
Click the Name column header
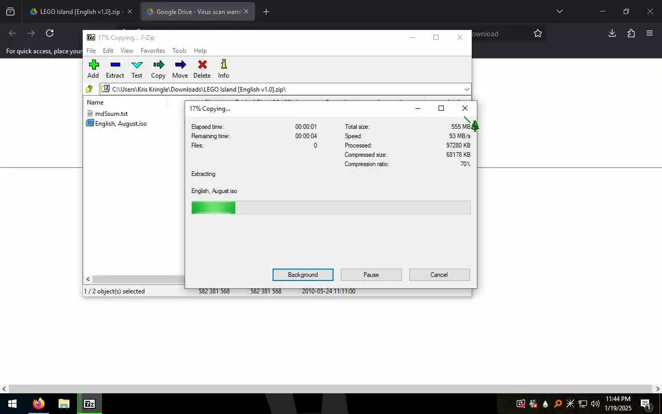point(95,102)
